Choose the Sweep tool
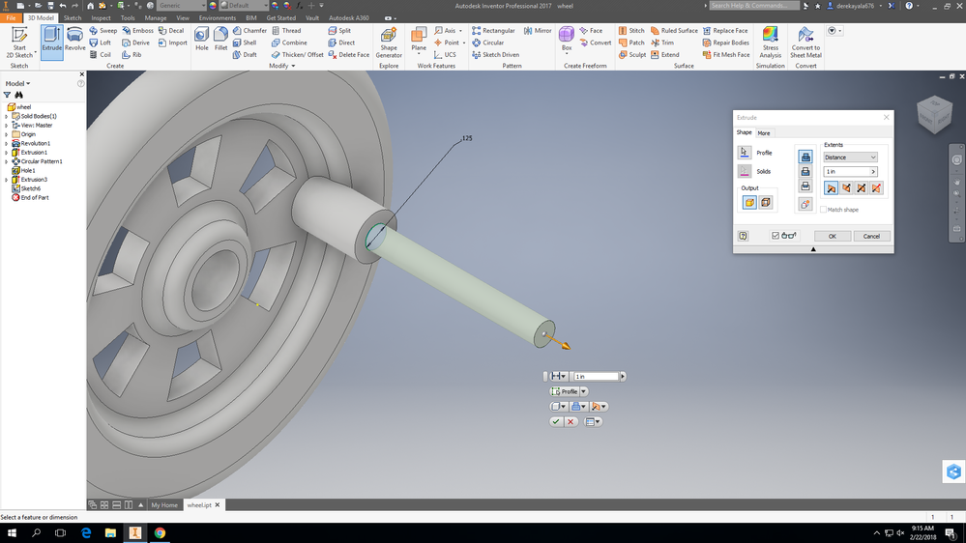 102,30
